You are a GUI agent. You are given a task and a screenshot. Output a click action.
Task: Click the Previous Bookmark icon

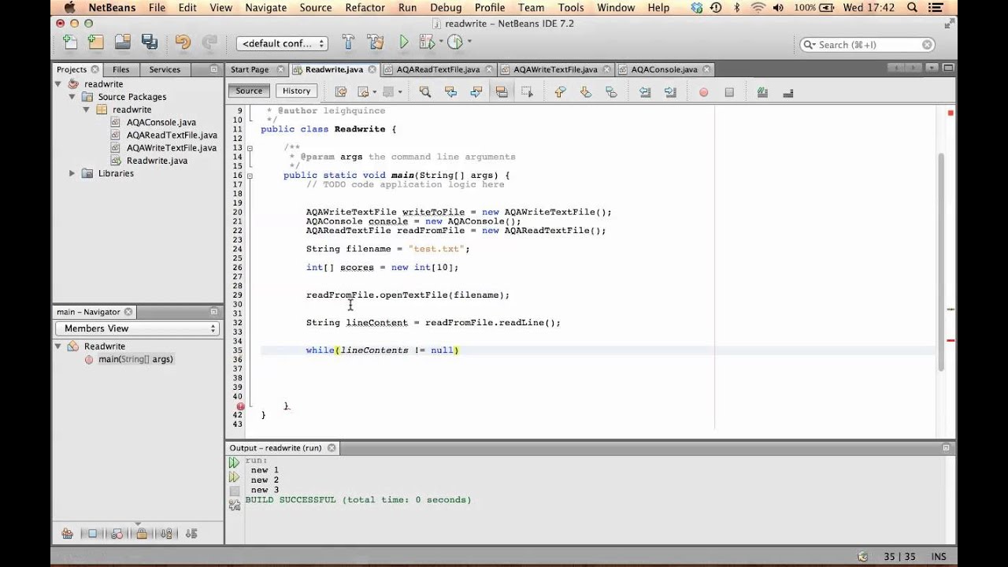coord(560,92)
